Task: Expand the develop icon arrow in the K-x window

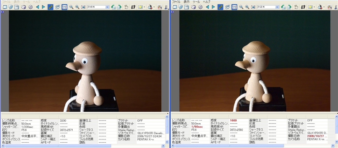Action: (154, 7)
